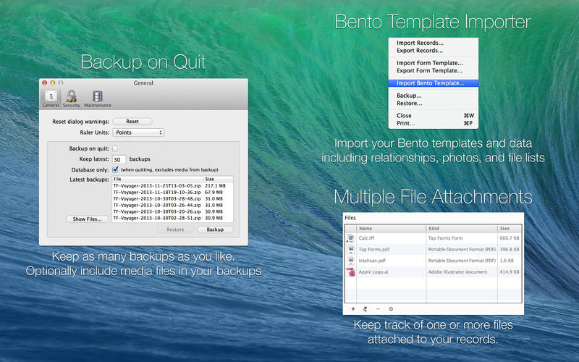This screenshot has width=579, height=362.
Task: Open the Security preferences pane
Action: (x=71, y=98)
